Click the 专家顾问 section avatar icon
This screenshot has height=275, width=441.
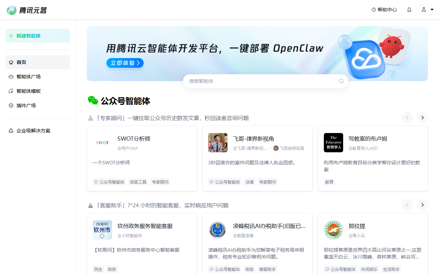click(x=91, y=118)
